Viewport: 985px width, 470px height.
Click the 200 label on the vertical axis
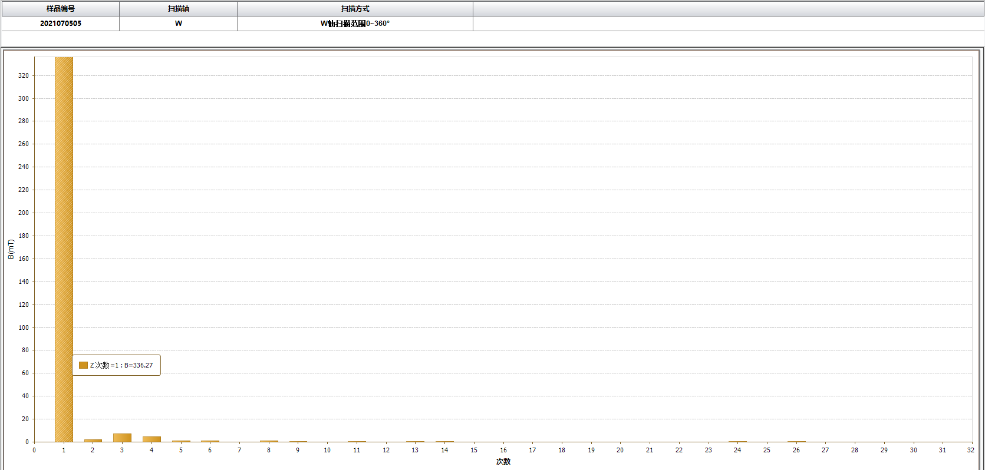[x=24, y=213]
